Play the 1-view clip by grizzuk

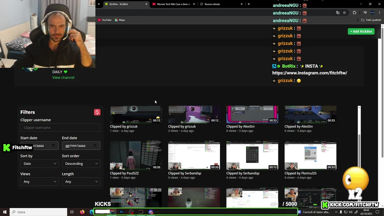(136, 114)
